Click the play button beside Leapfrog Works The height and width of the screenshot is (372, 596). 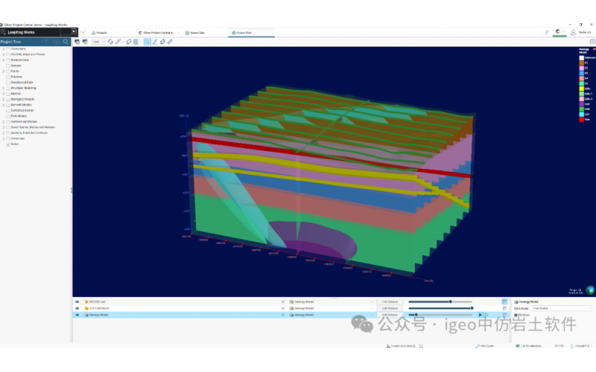point(74,33)
